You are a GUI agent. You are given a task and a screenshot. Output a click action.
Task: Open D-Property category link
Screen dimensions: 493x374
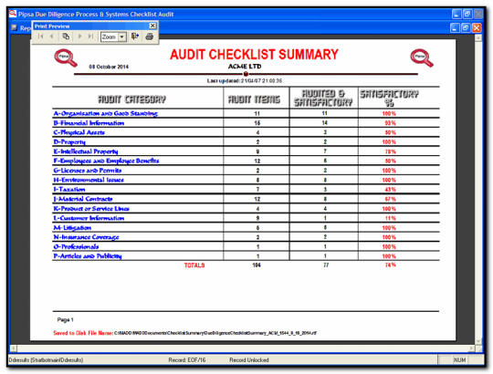click(x=69, y=142)
